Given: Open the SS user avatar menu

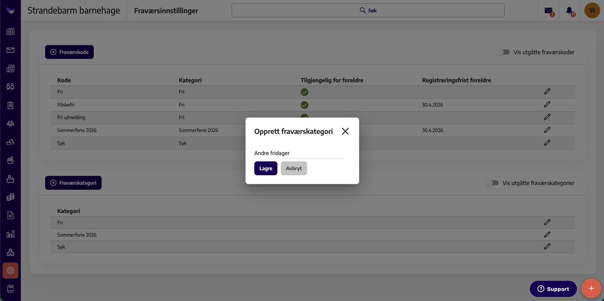Looking at the screenshot, I should click(x=592, y=10).
